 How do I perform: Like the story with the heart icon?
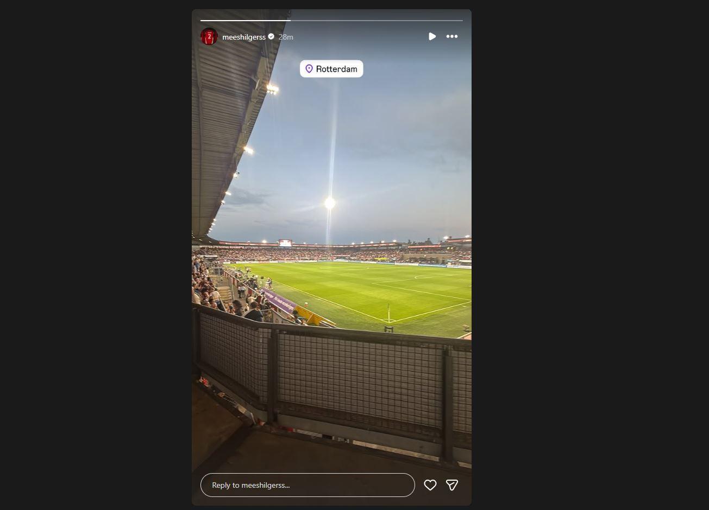(430, 485)
